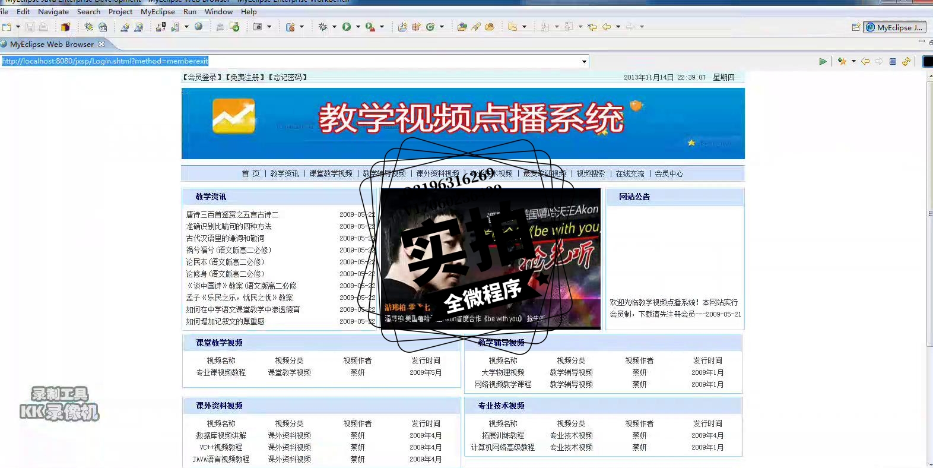Open video JAVA语言视频教程
This screenshot has width=933, height=468.
(x=221, y=459)
